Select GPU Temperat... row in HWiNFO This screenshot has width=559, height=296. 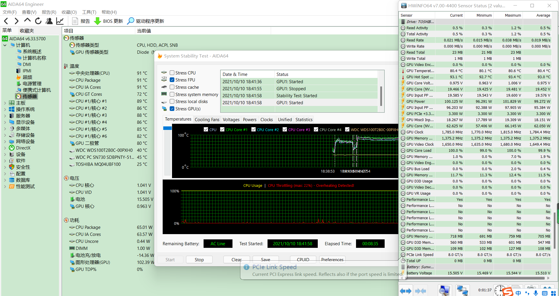pos(475,71)
